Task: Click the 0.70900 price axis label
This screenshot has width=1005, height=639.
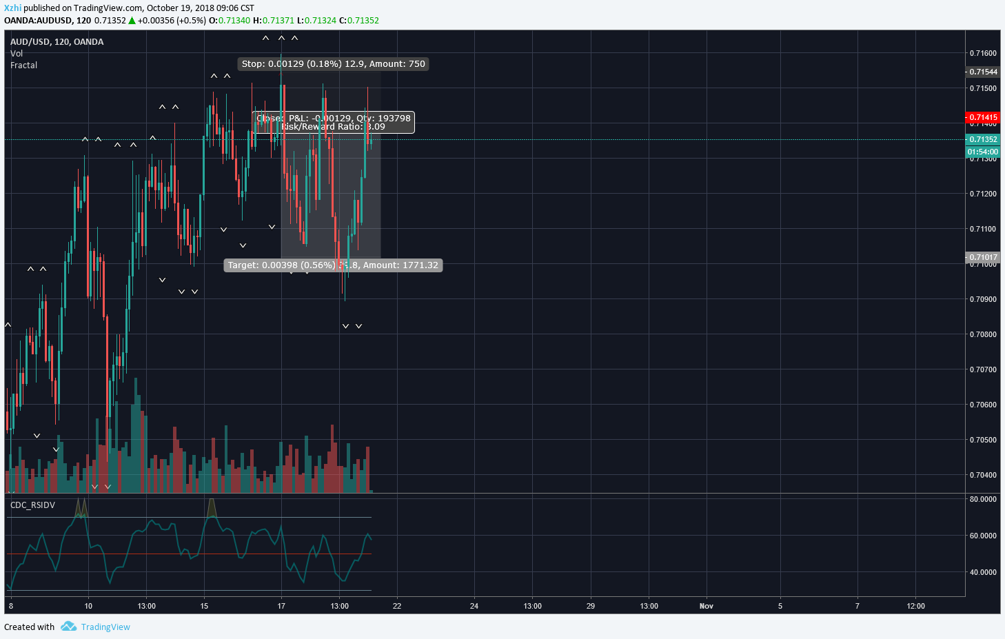Action: point(983,299)
